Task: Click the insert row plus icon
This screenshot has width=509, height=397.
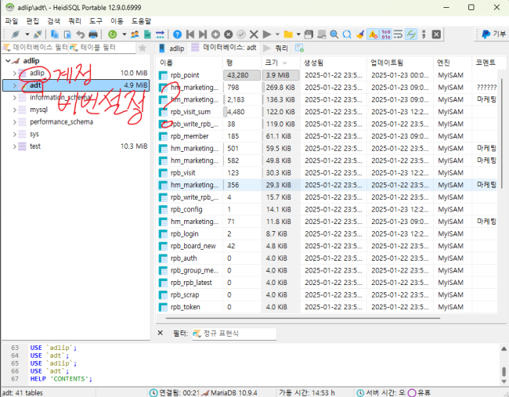Action: point(215,34)
